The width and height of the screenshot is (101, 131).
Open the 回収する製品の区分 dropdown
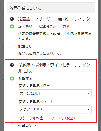[x=55, y=93]
